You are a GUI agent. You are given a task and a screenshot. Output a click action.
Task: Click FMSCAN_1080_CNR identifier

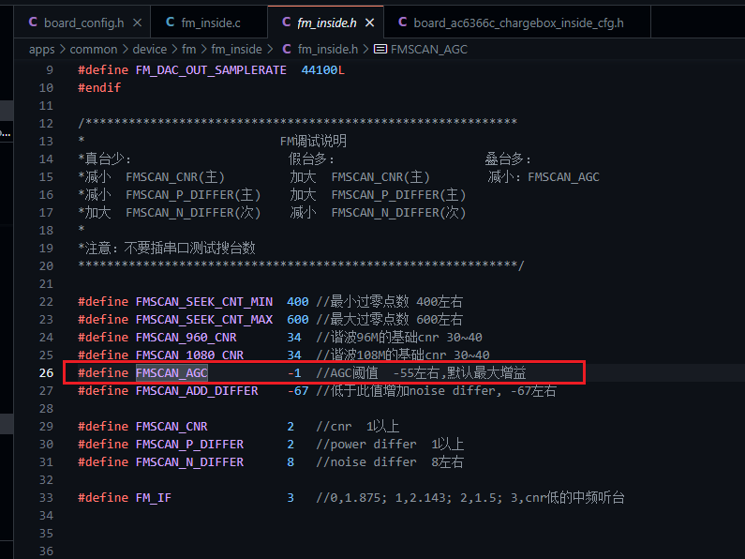pyautogui.click(x=189, y=355)
